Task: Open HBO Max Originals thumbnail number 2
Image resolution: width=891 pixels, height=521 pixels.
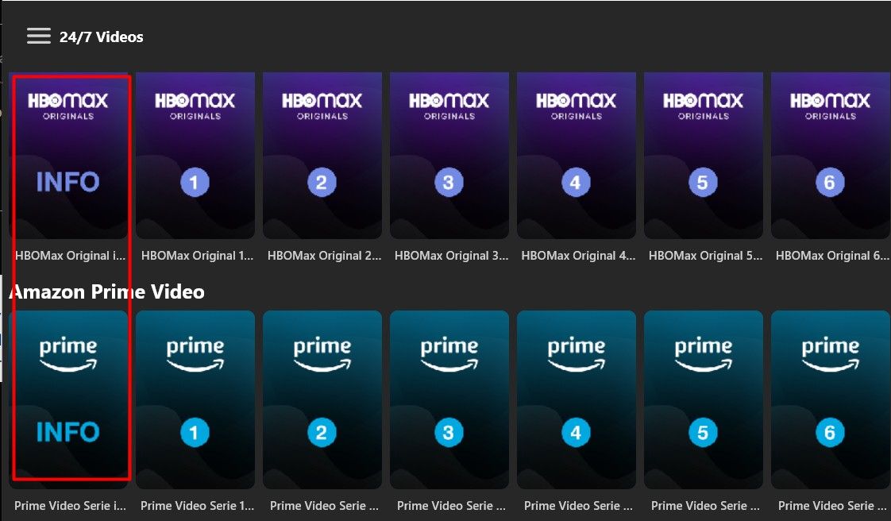Action: point(322,155)
